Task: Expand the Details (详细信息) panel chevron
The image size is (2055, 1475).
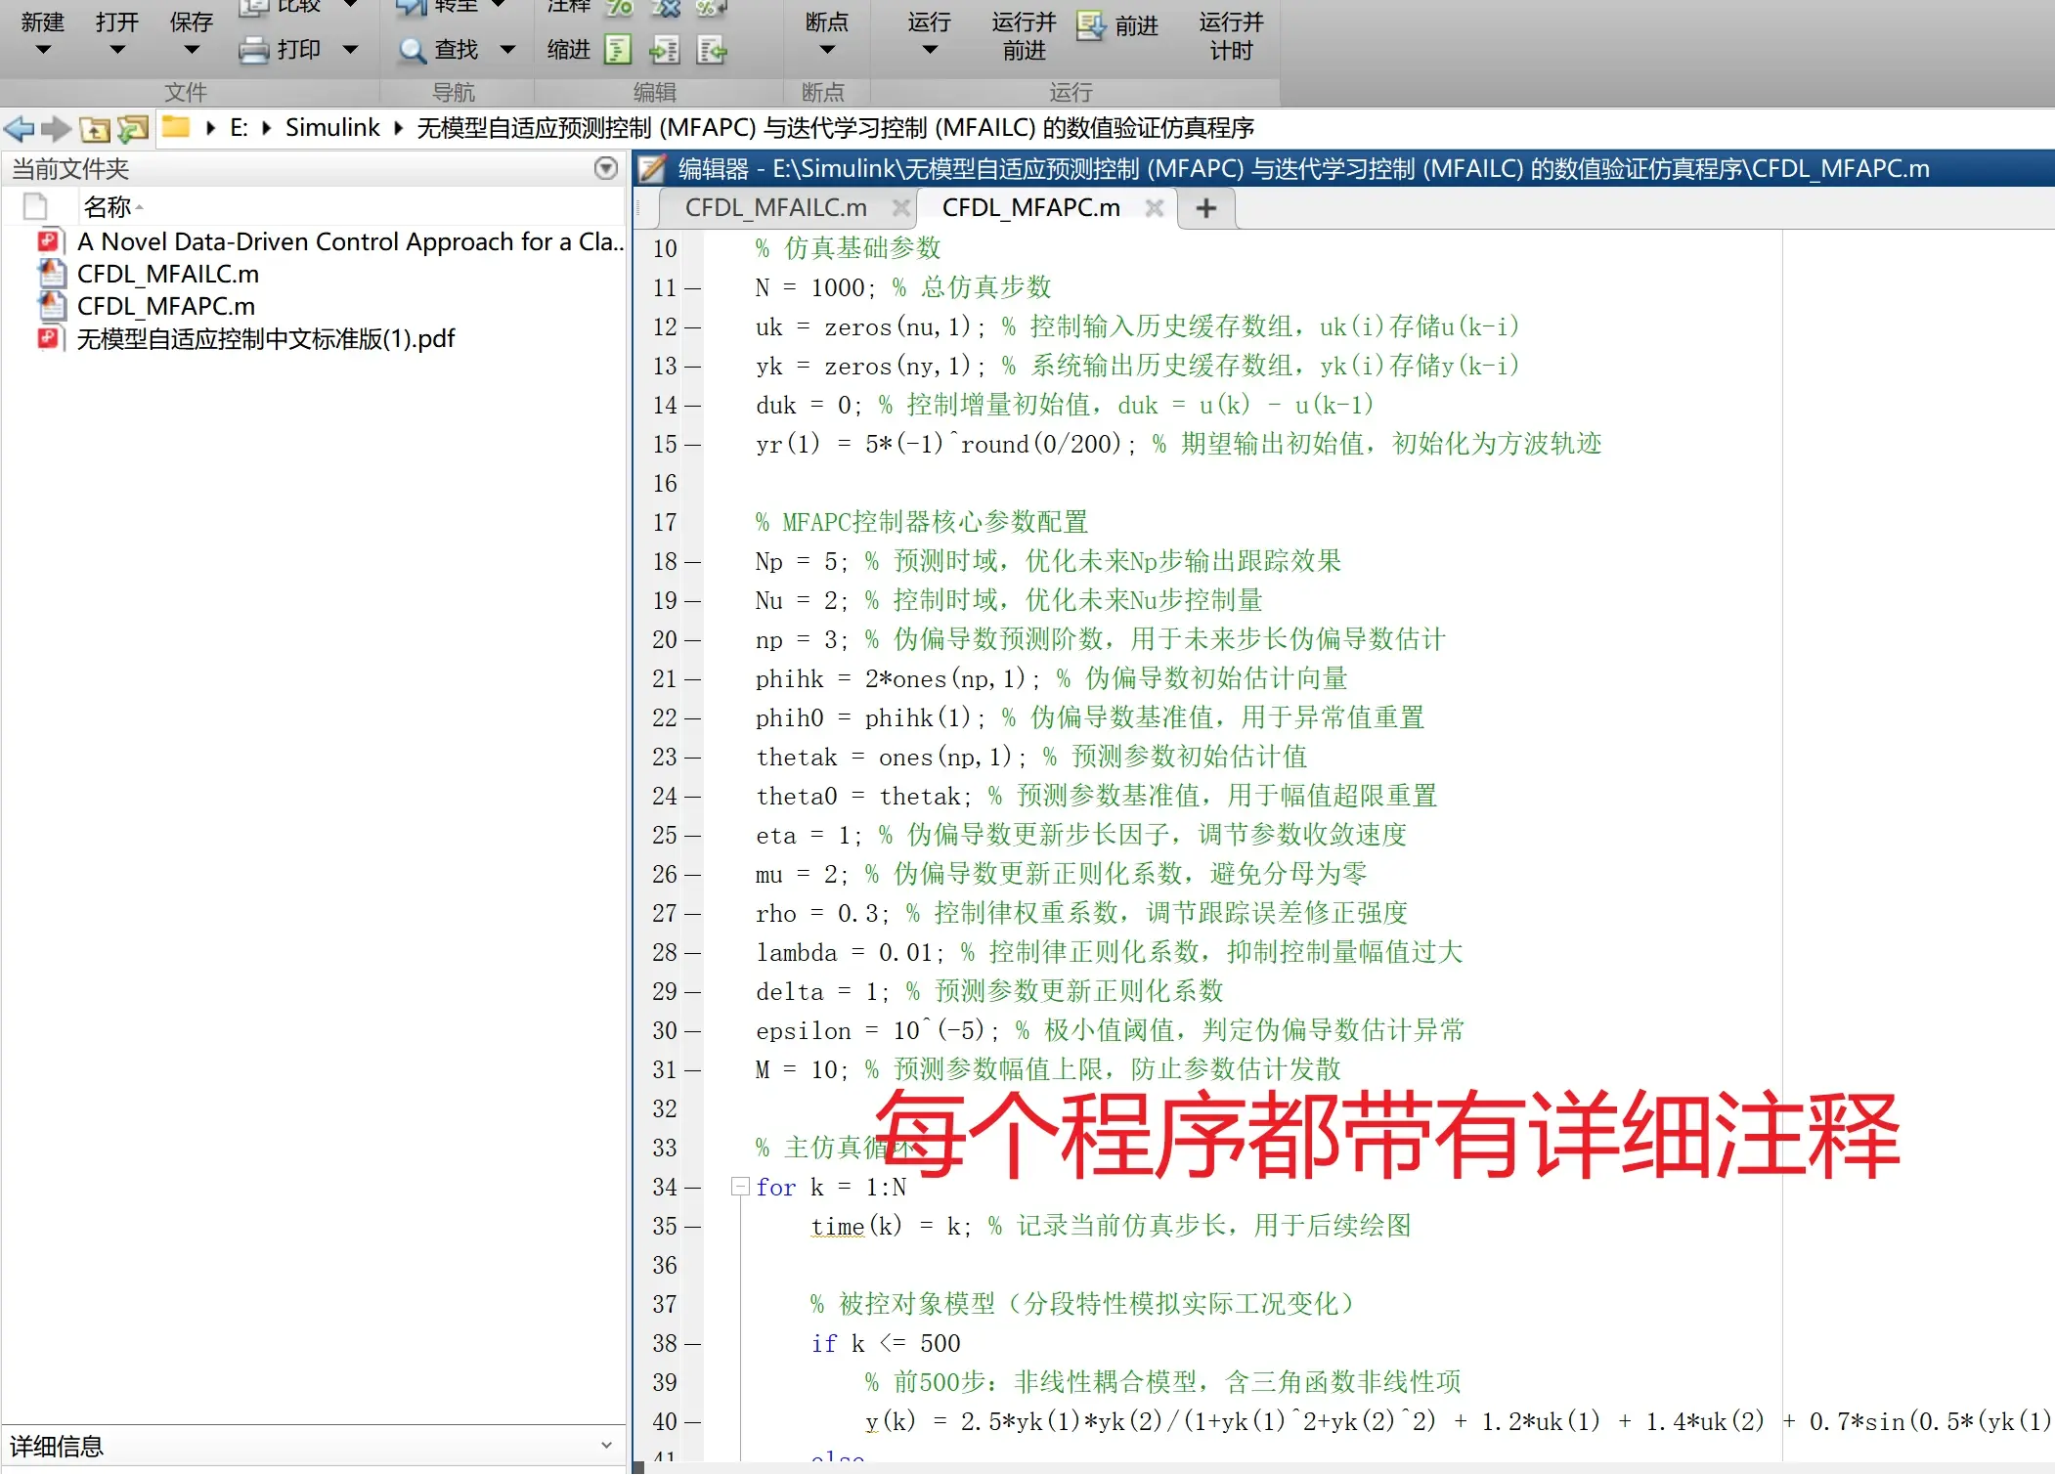Action: 606,1445
